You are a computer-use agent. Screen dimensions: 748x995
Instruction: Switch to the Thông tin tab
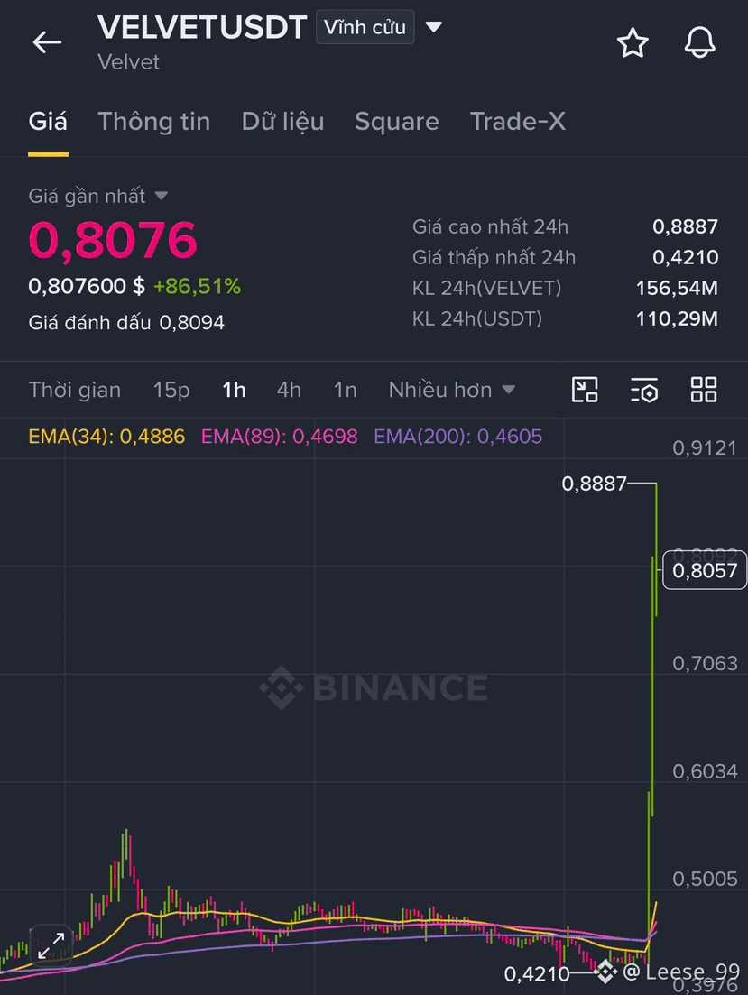click(x=153, y=122)
